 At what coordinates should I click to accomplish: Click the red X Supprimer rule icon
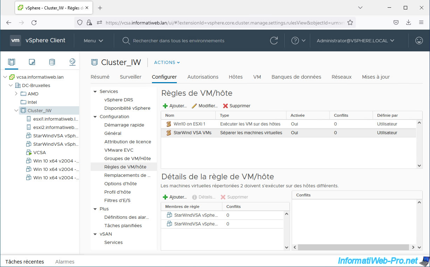(226, 106)
